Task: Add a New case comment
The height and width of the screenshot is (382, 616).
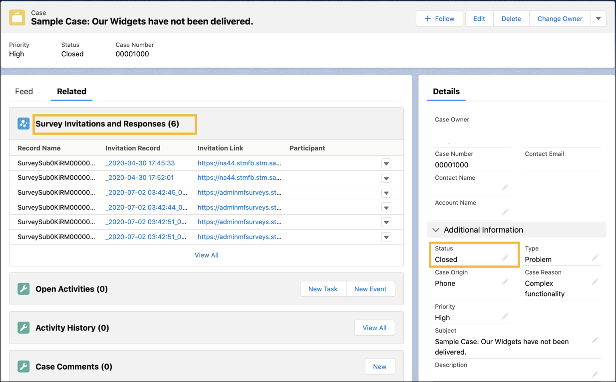Action: point(380,367)
